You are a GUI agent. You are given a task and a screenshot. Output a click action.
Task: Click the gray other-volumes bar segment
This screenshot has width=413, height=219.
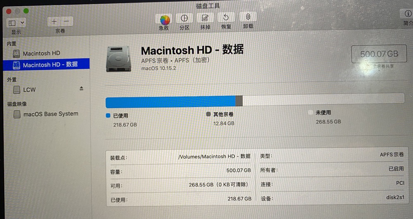pyautogui.click(x=239, y=101)
